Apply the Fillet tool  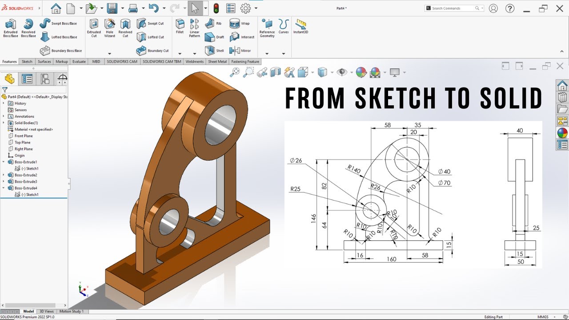point(180,26)
